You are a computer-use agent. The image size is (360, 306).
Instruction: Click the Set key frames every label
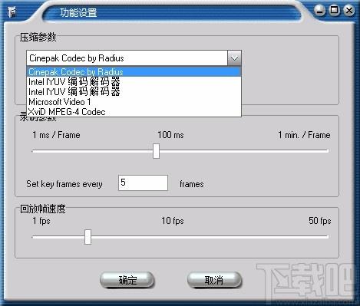[x=64, y=184]
